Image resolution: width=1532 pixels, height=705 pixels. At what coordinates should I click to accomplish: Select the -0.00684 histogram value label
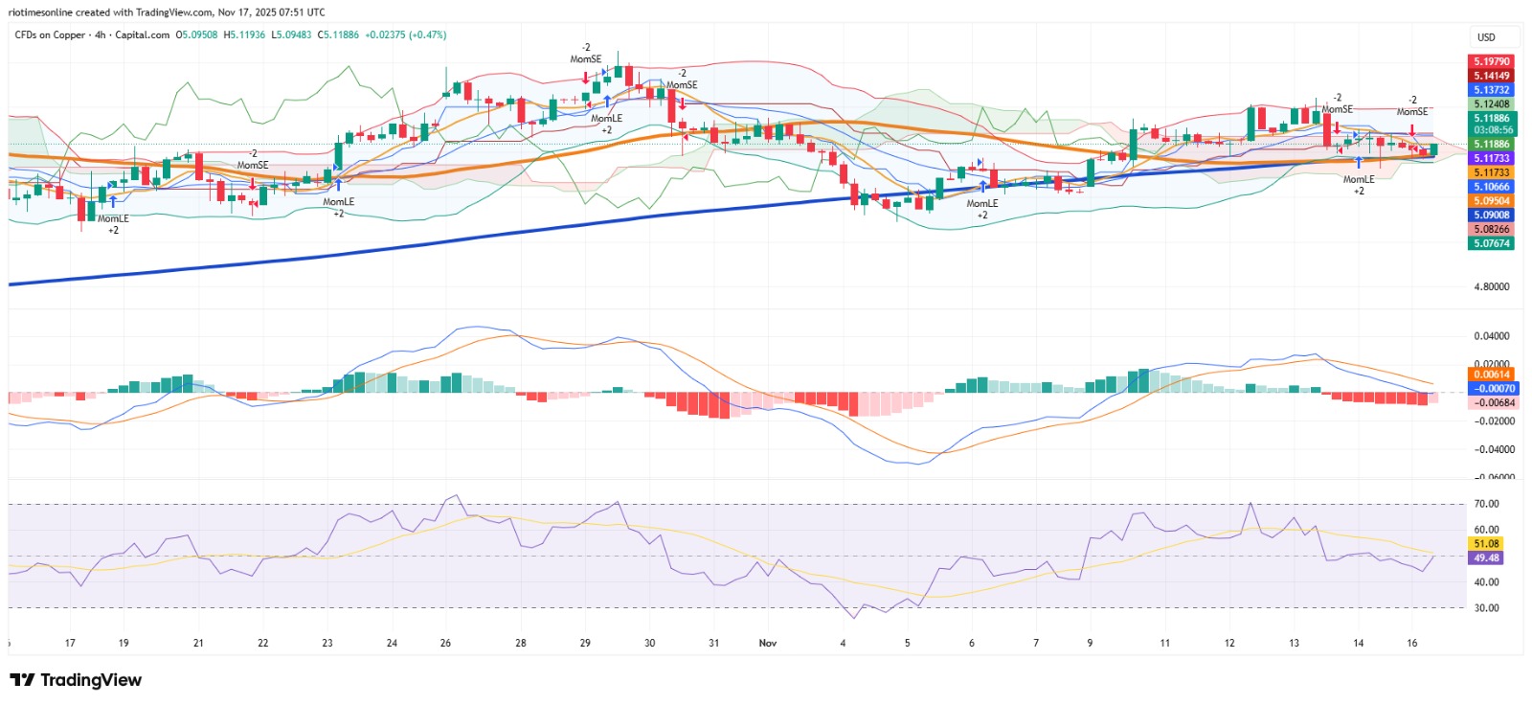click(1493, 403)
